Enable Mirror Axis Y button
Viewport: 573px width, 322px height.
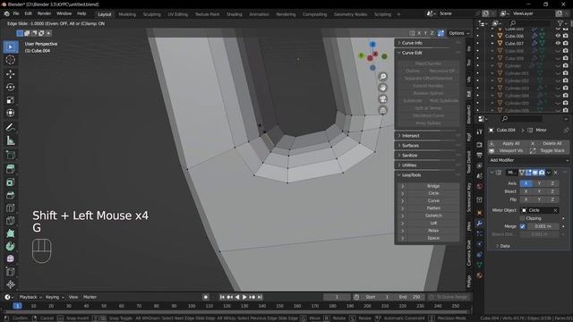[x=539, y=183]
